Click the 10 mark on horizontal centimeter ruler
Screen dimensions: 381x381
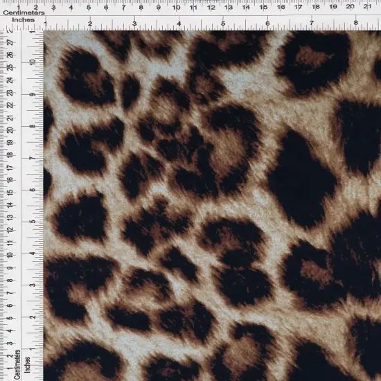click(x=176, y=8)
